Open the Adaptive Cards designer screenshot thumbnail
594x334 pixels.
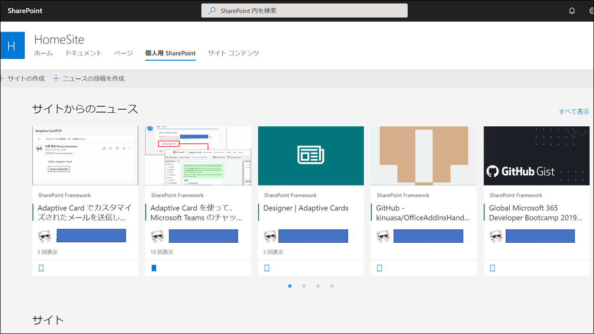pos(198,156)
